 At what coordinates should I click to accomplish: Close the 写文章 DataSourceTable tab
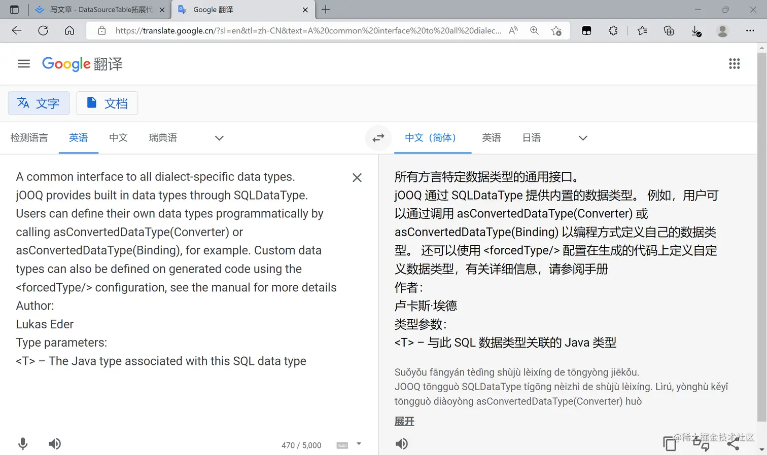(162, 10)
